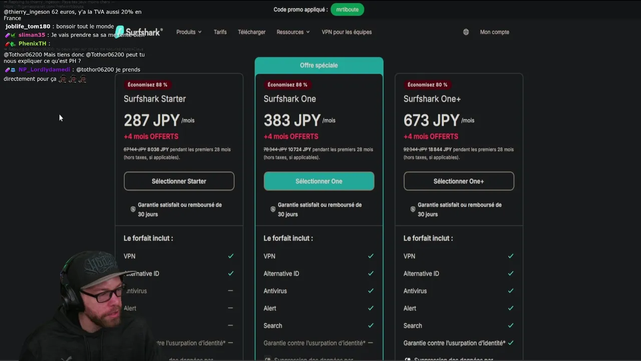Open the Télécharger page
Viewport: 641px width, 361px height.
251,32
